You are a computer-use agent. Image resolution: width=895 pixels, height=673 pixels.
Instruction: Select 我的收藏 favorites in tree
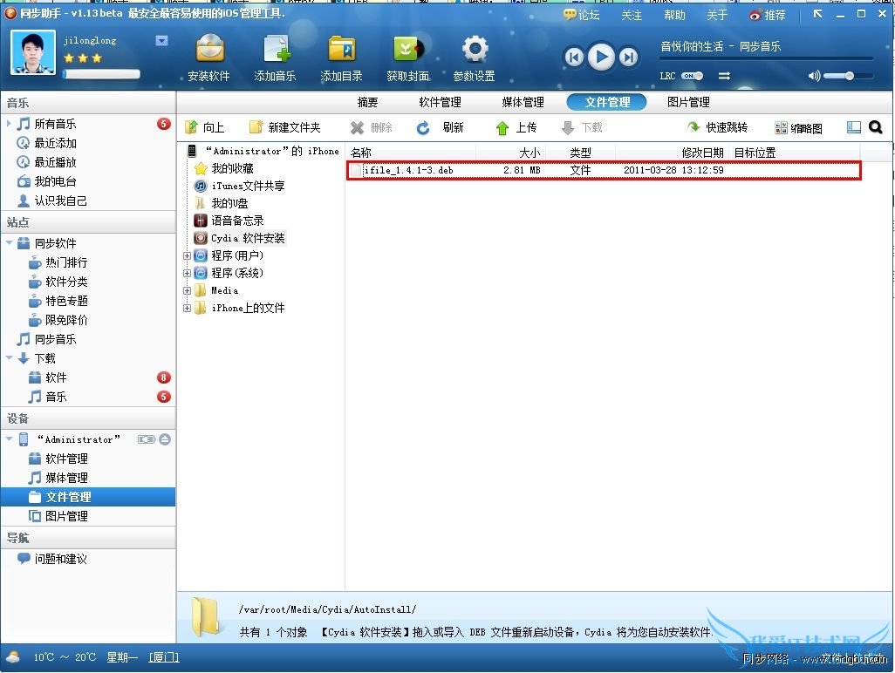tap(224, 168)
